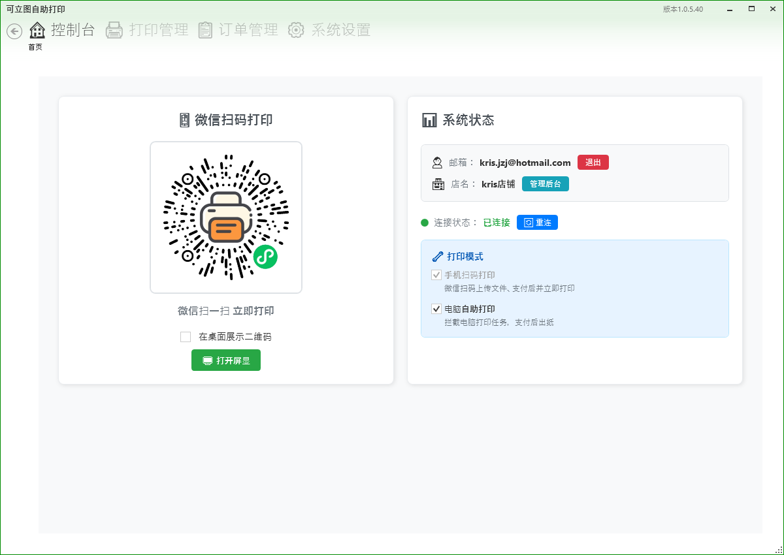
Task: Click the house icon beside 控制台
Action: (x=37, y=30)
